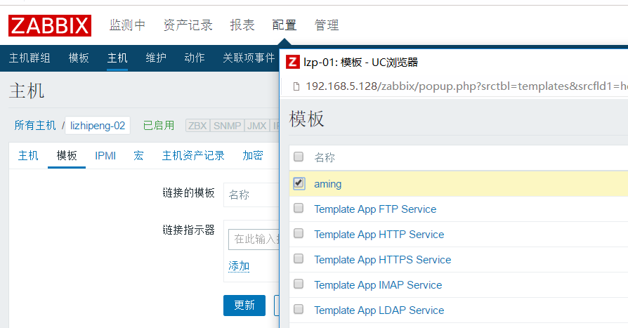The height and width of the screenshot is (328, 628).
Task: Click the page icon beside popup URL
Action: click(296, 86)
